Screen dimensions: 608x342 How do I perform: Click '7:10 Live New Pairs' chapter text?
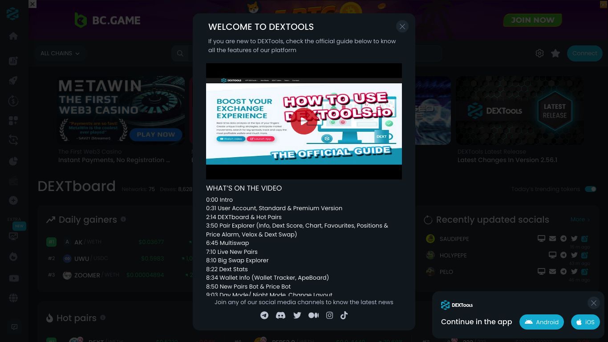click(x=232, y=252)
